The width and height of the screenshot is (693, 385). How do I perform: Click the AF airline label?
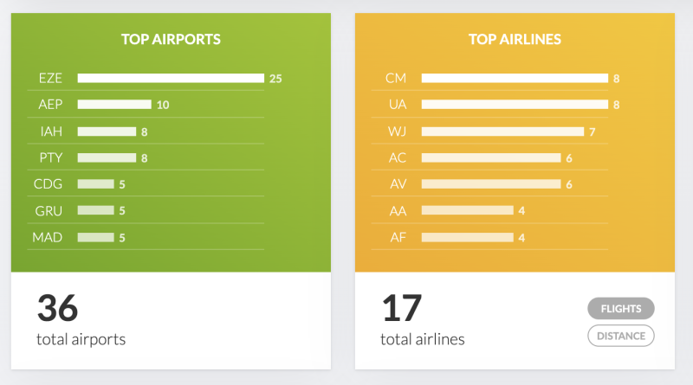tap(396, 237)
